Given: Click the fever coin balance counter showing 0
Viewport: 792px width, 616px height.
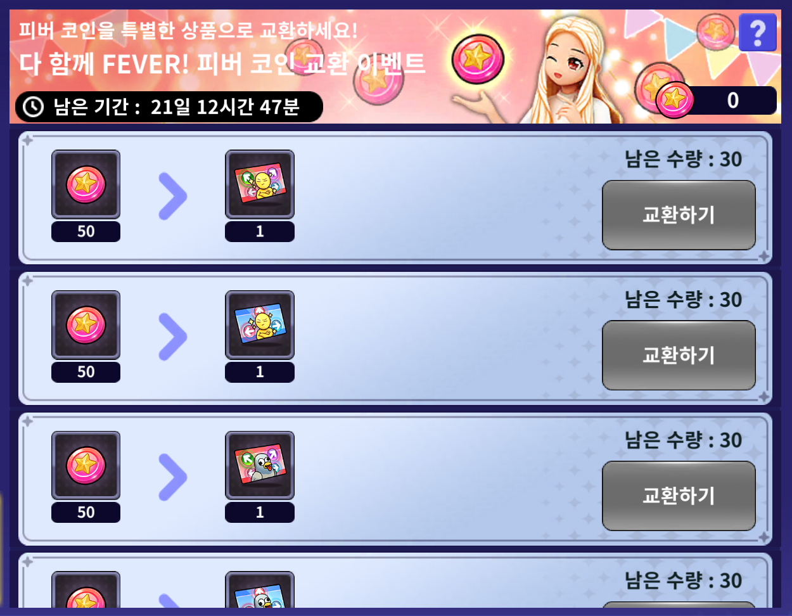Looking at the screenshot, I should click(716, 100).
